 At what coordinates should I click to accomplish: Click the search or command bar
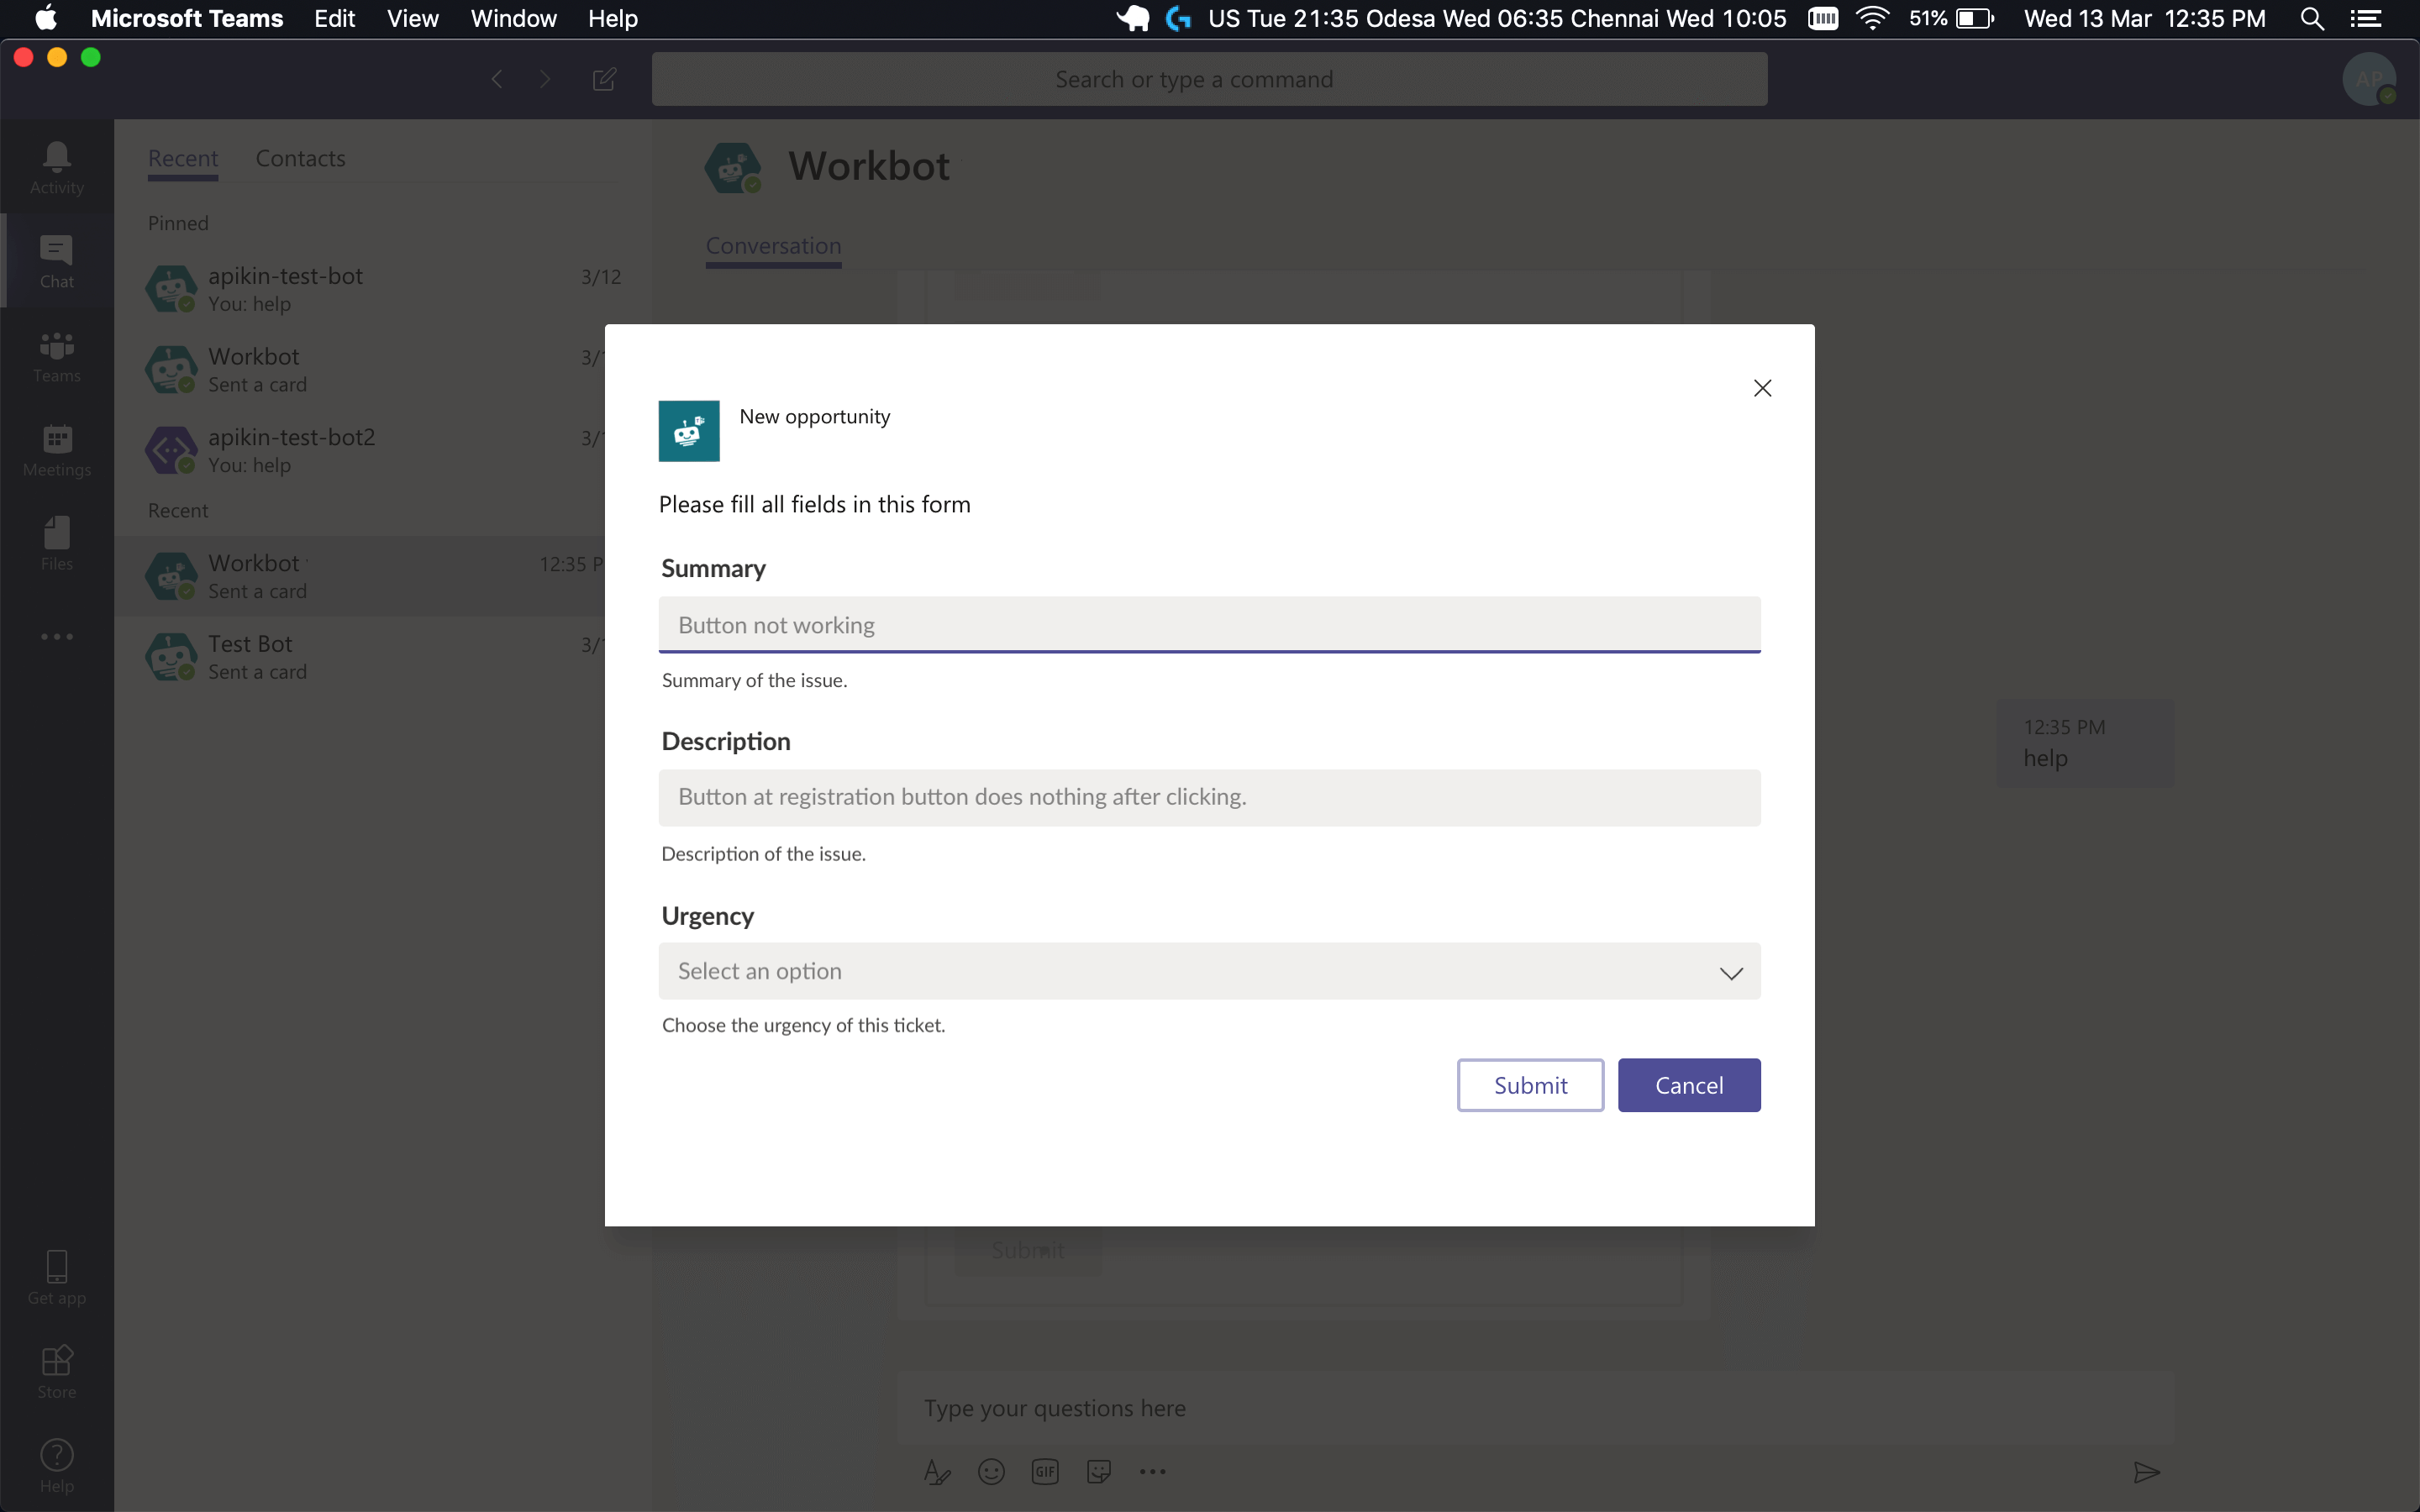click(x=1209, y=78)
